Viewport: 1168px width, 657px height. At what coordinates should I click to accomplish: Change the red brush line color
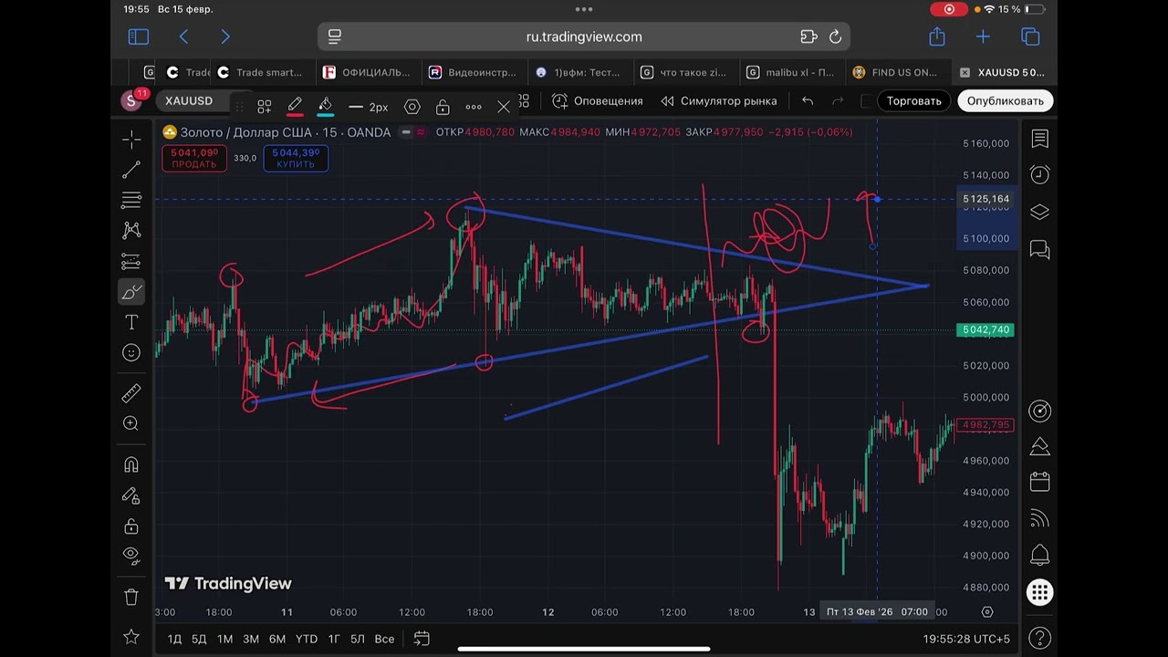(x=295, y=106)
